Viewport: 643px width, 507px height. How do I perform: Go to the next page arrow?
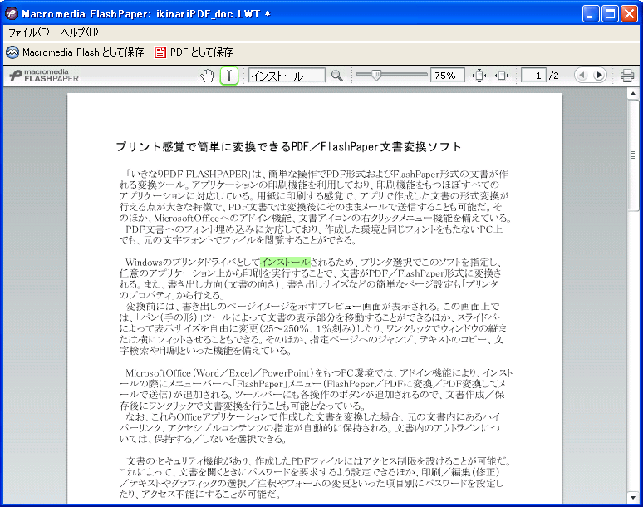599,76
